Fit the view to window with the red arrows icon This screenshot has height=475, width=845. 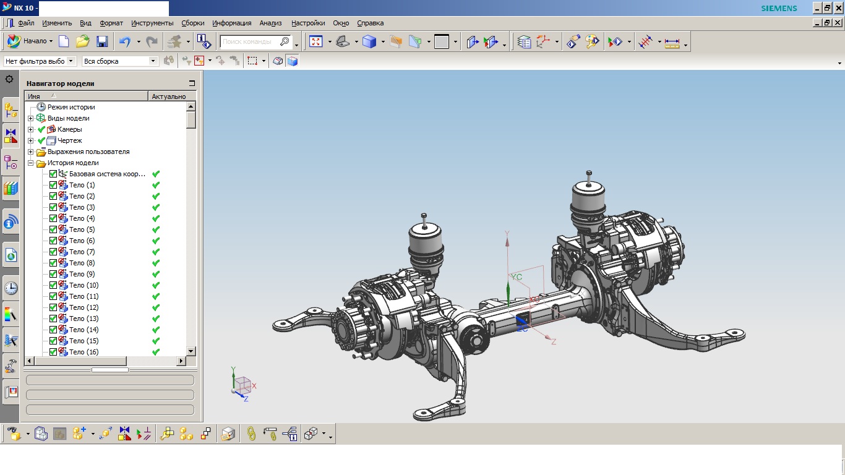click(x=316, y=41)
